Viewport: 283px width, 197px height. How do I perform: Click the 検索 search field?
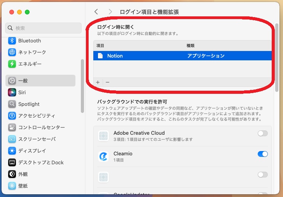click(43, 28)
